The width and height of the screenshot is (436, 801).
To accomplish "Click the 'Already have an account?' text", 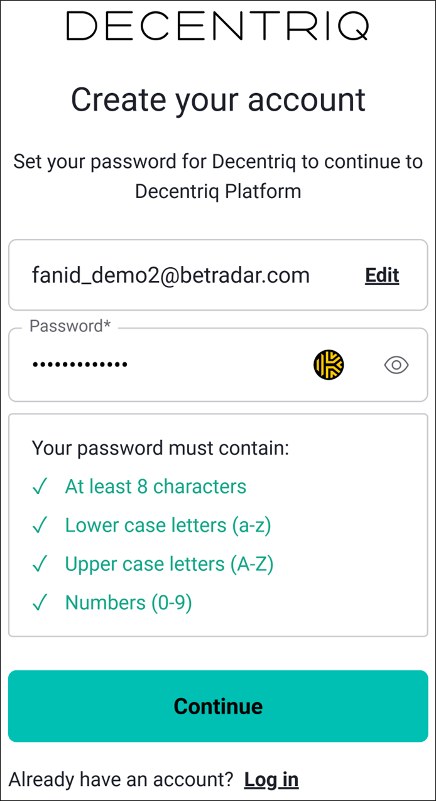I will [121, 780].
